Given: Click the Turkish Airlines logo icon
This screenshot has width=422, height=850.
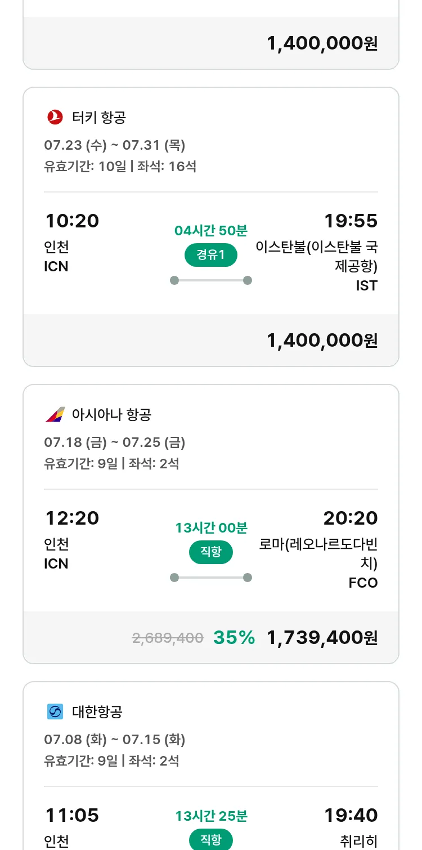Looking at the screenshot, I should click(x=55, y=117).
